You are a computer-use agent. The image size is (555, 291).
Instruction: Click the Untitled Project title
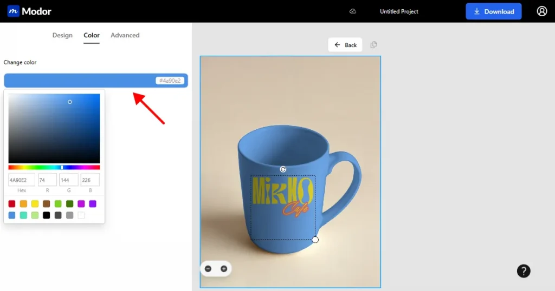399,11
